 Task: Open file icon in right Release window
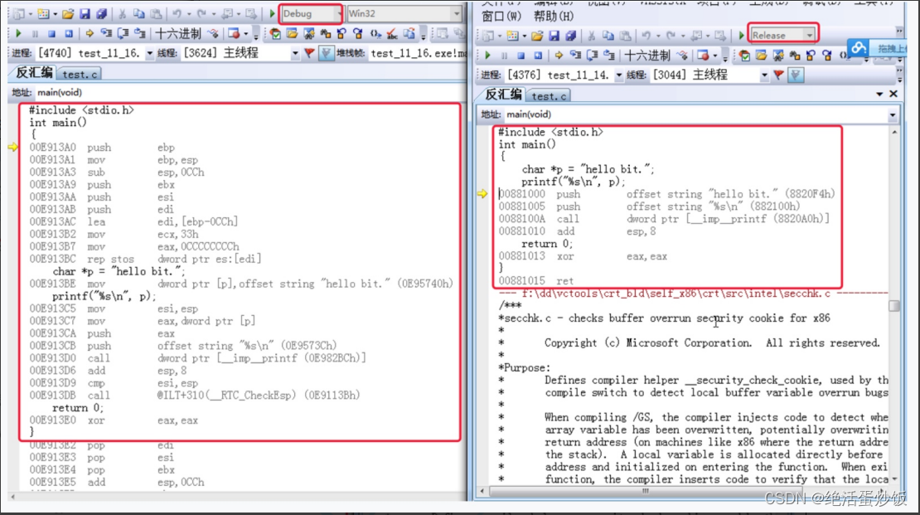coord(537,36)
